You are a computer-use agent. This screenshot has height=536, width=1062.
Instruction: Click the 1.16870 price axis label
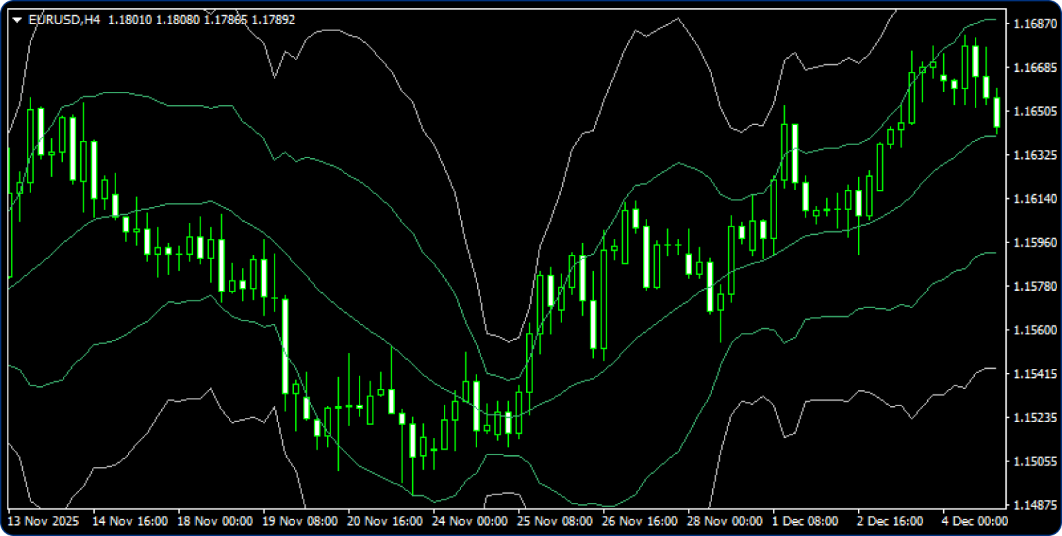(x=1033, y=24)
